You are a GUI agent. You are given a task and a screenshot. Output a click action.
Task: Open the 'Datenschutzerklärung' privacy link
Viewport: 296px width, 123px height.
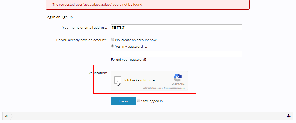tap(152, 88)
